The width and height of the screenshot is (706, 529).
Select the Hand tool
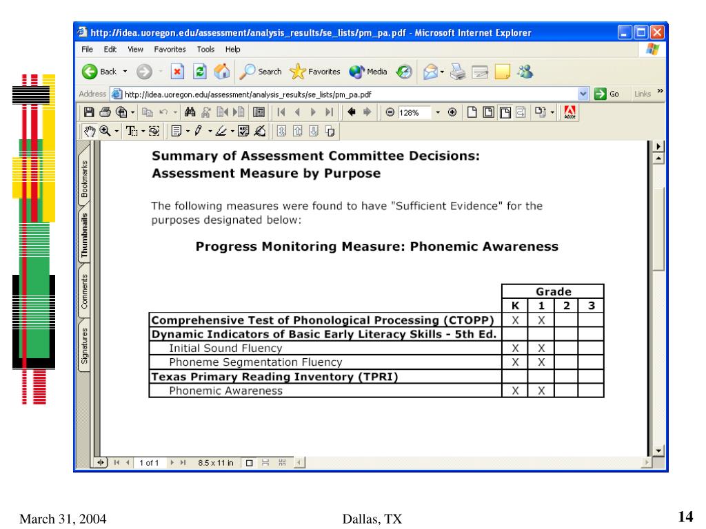click(90, 131)
